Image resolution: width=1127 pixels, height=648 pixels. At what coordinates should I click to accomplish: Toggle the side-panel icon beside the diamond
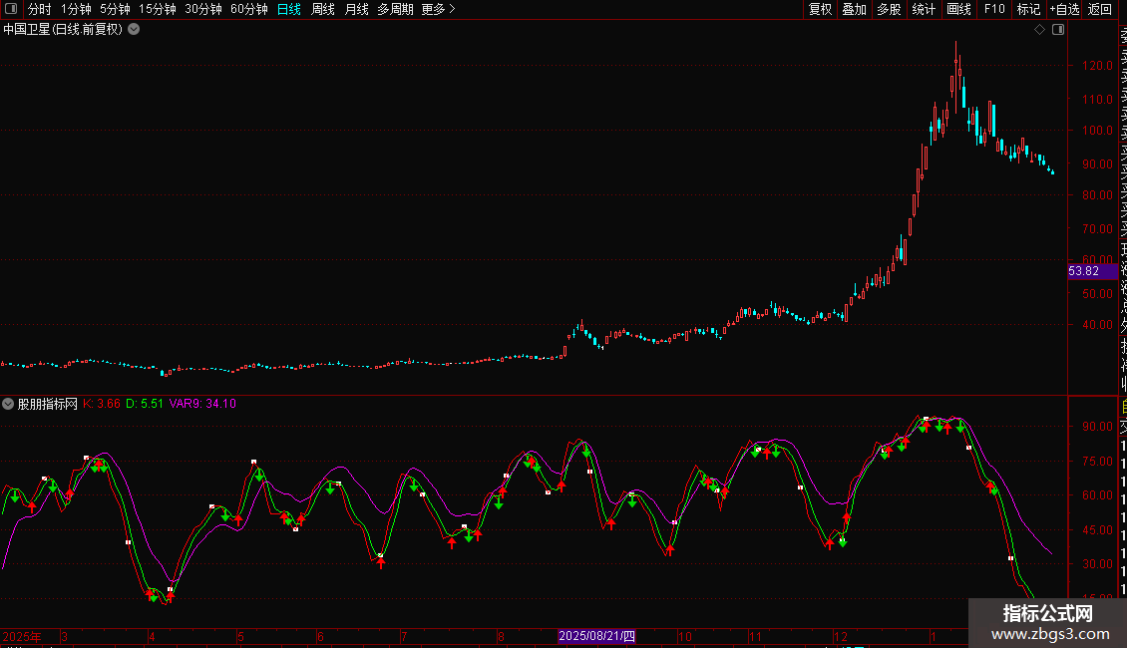pos(1058,30)
